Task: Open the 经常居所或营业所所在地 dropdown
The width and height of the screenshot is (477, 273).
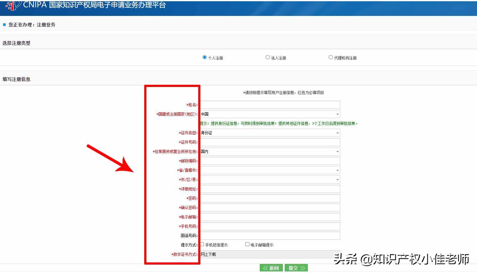Action: coord(270,151)
